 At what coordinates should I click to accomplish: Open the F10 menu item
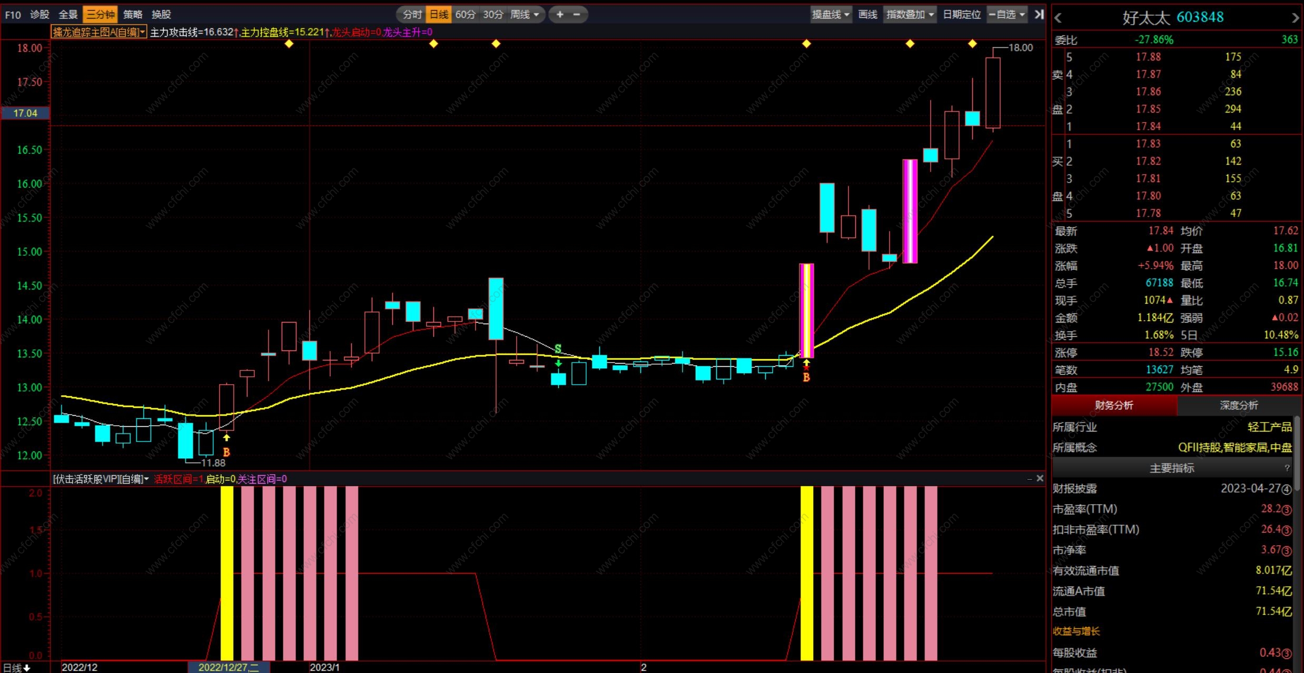click(13, 15)
